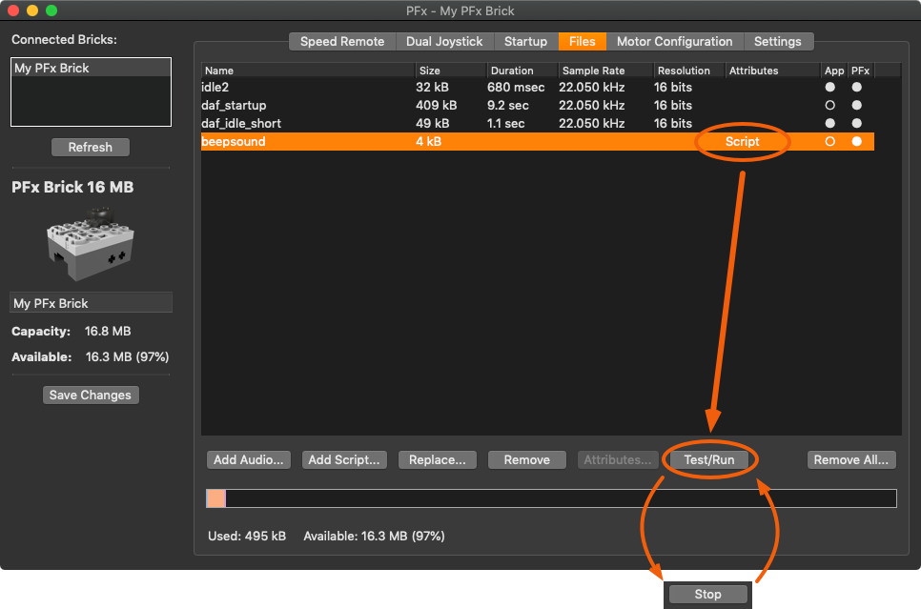
Task: Toggle App indicator for idle2 file
Action: click(x=830, y=87)
